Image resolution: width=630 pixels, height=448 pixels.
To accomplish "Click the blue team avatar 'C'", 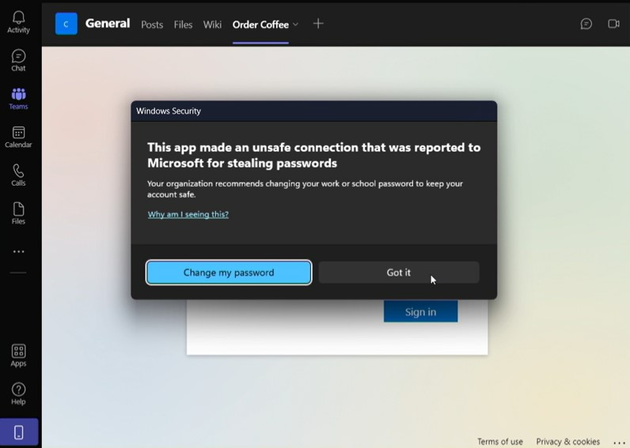I will pyautogui.click(x=66, y=24).
